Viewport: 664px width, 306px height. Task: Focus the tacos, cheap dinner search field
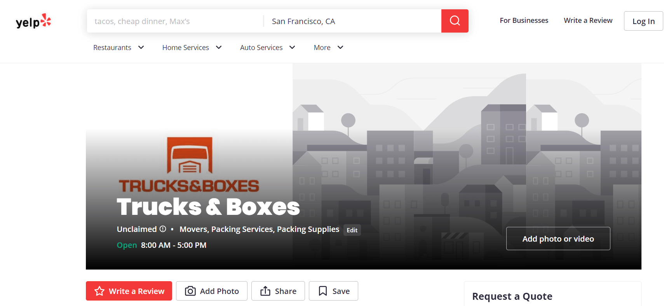[175, 21]
